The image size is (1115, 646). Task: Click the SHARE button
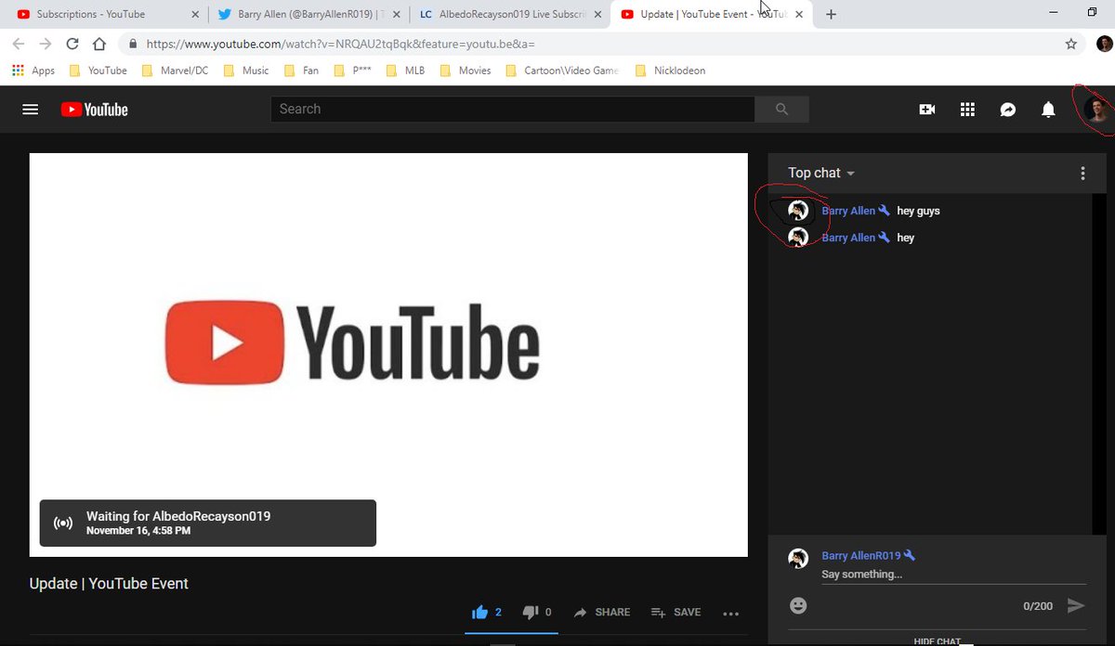[601, 612]
